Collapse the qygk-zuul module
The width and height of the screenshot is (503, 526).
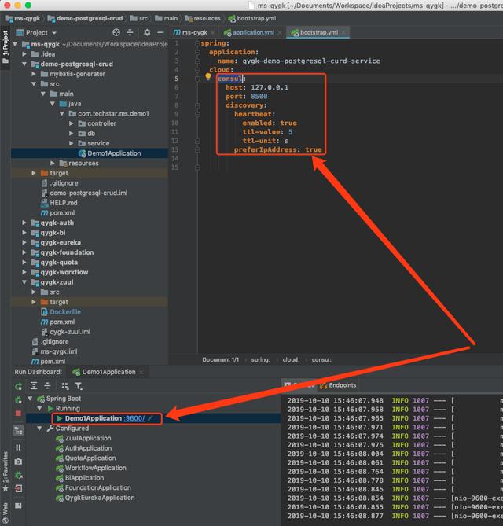click(x=24, y=282)
